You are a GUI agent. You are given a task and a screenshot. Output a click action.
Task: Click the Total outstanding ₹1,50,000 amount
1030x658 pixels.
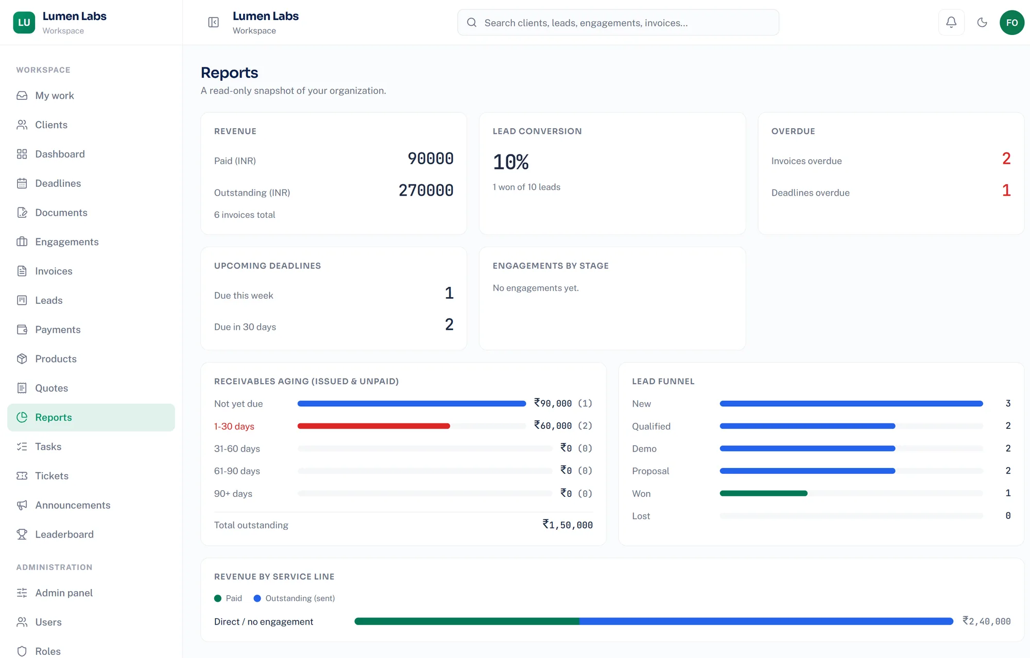568,525
